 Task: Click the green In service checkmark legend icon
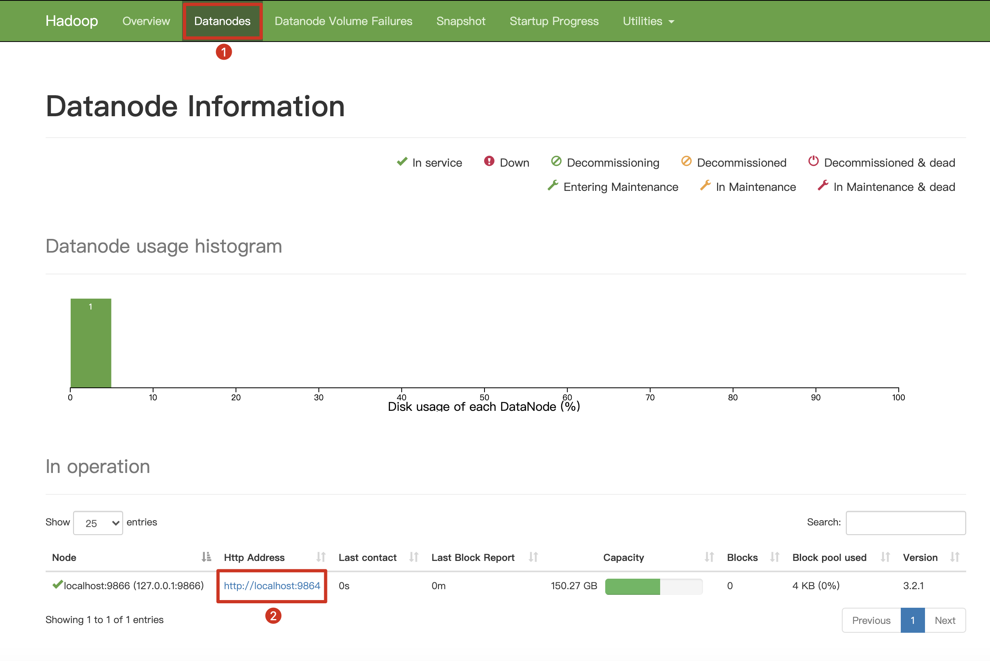click(402, 162)
